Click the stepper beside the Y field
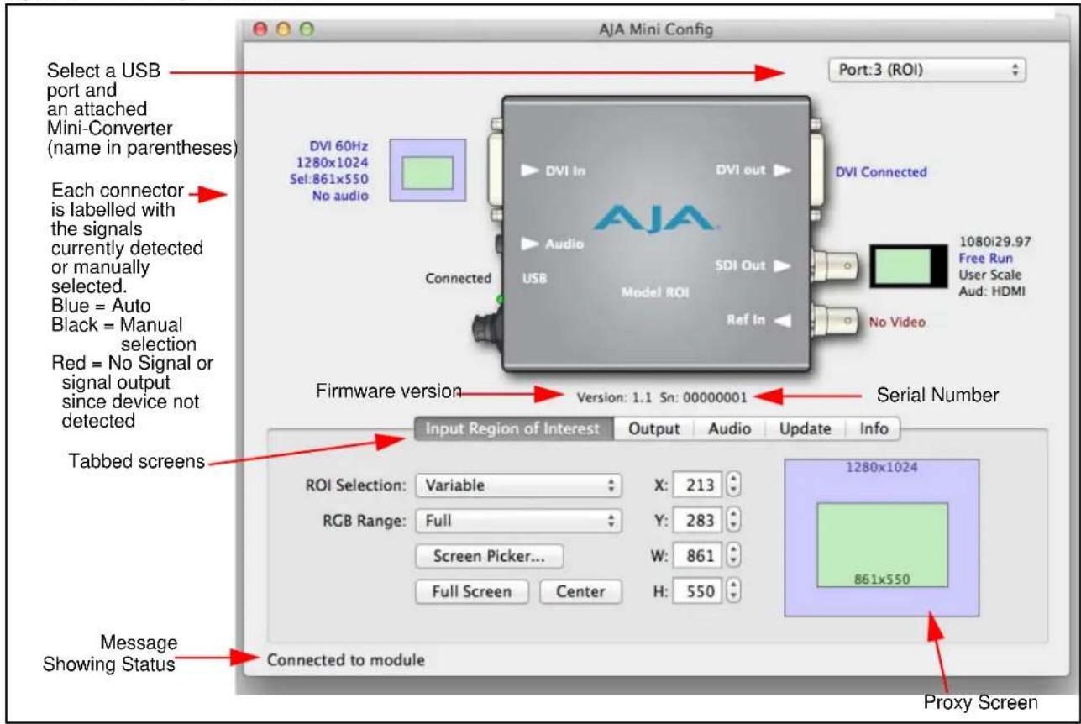 click(734, 521)
